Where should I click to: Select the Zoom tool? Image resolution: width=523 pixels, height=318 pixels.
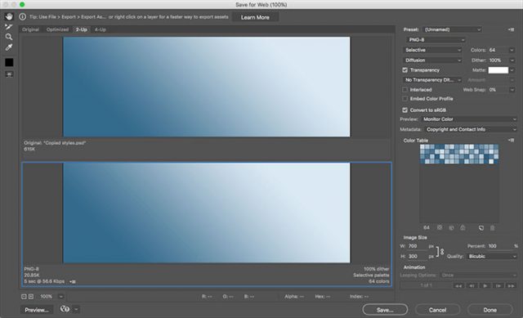(x=9, y=37)
